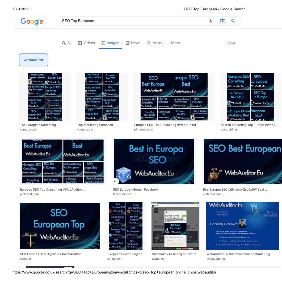Click the Videos tab film icon
This screenshot has width=282, height=282.
click(80, 43)
